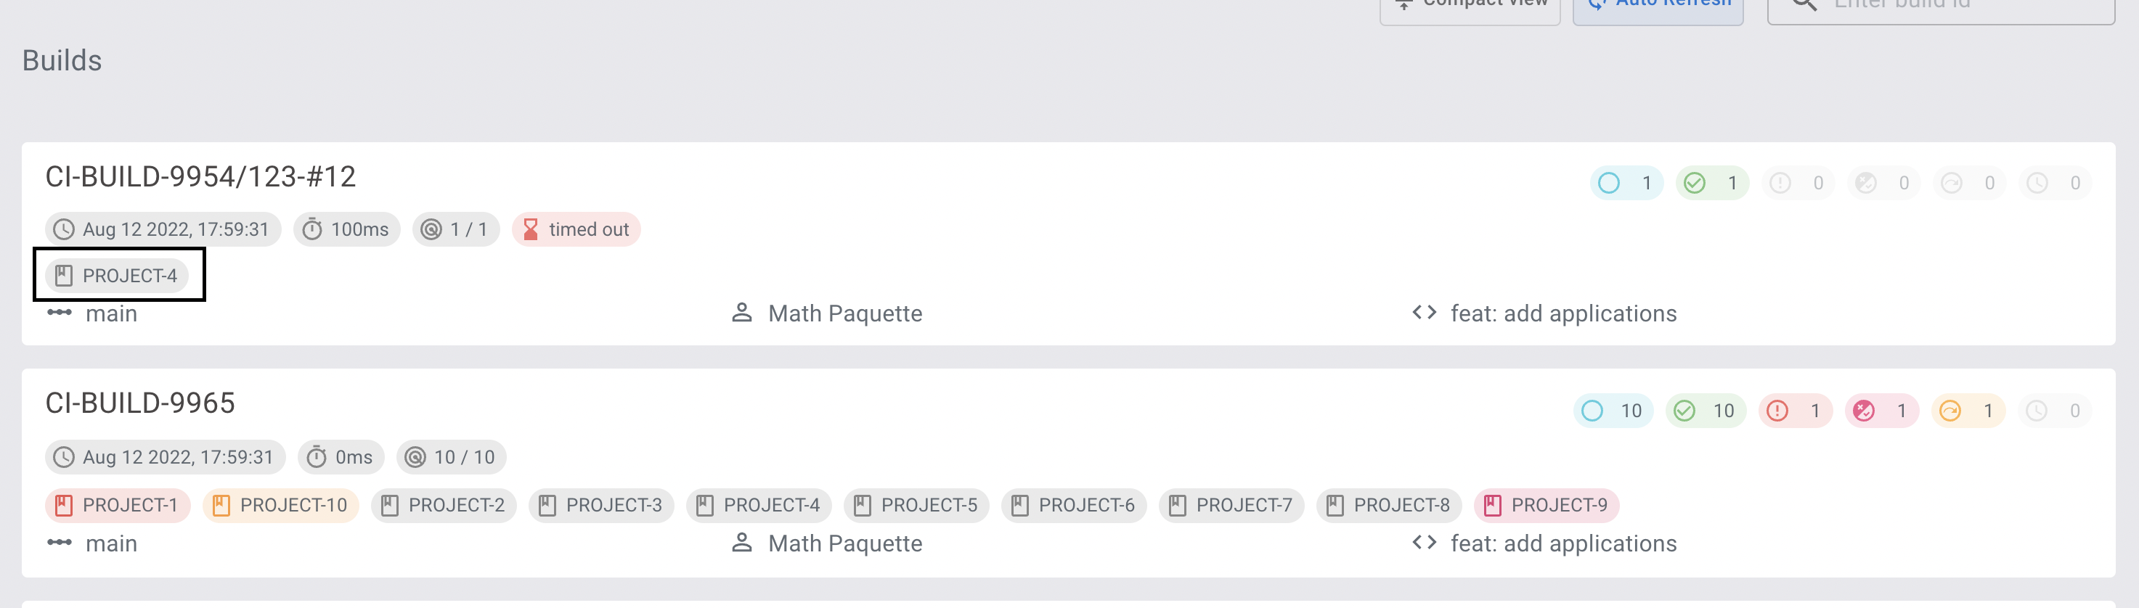Click the timer icon showing 100ms duration
Screen dimensions: 2139x608
click(x=312, y=229)
